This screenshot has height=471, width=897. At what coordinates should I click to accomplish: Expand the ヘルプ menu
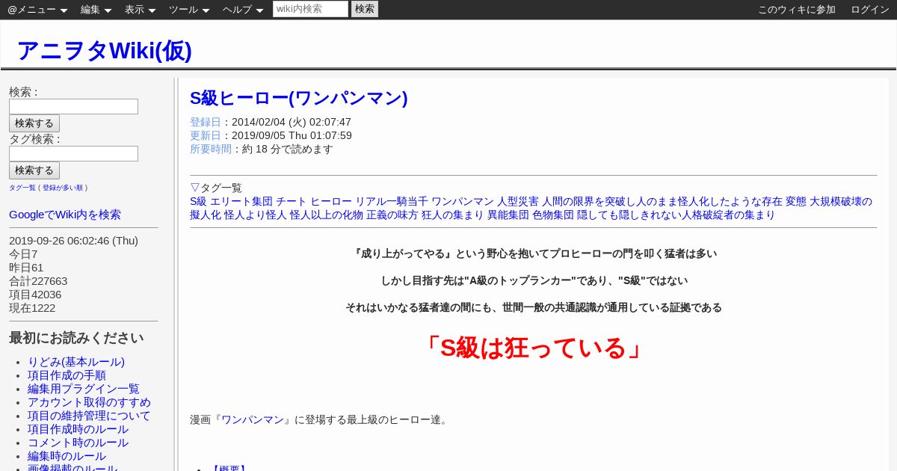pyautogui.click(x=243, y=10)
